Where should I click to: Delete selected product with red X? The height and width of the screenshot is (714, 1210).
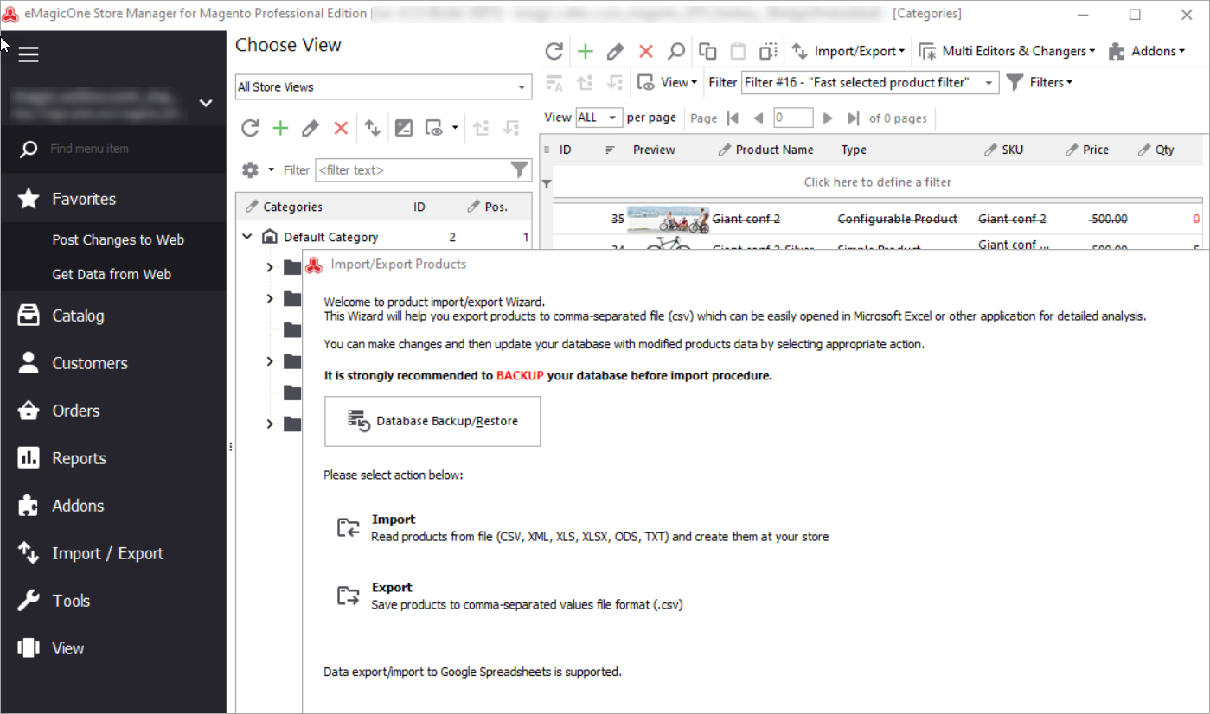(x=646, y=51)
